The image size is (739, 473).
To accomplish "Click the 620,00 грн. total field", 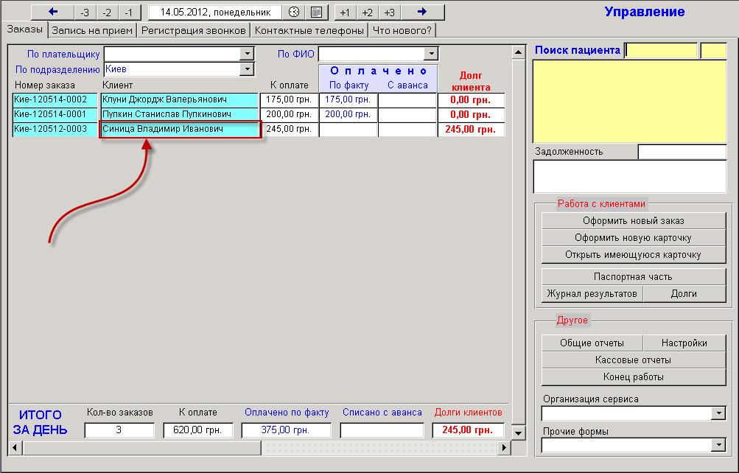I will [x=198, y=430].
